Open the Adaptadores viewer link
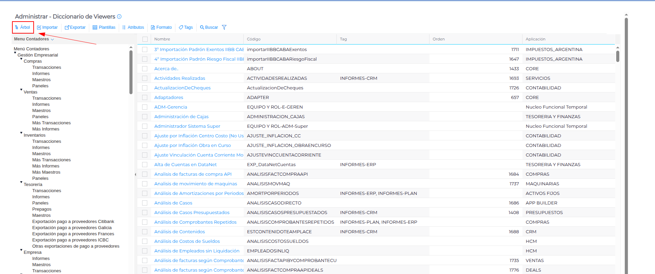Image resolution: width=655 pixels, height=274 pixels. pyautogui.click(x=169, y=97)
